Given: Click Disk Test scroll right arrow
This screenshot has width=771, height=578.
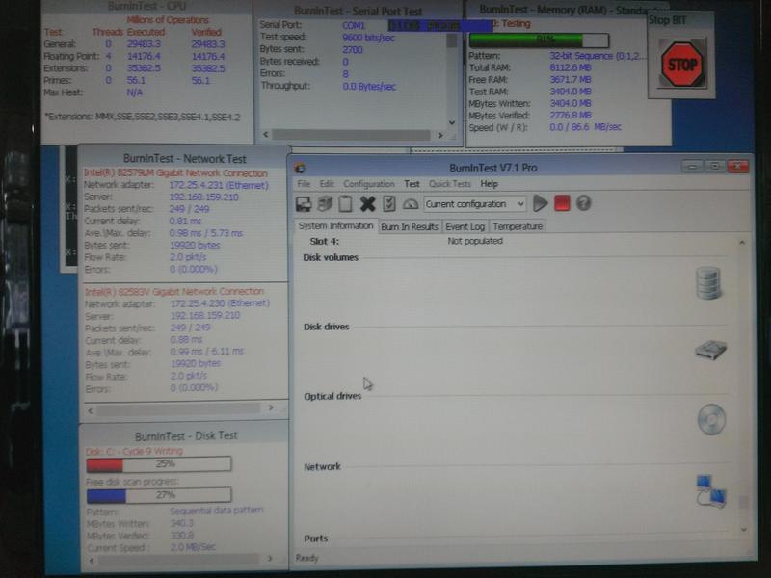Looking at the screenshot, I should [x=270, y=559].
